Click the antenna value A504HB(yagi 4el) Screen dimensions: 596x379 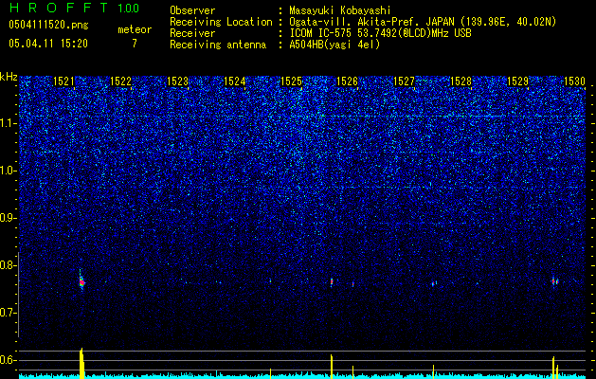click(334, 45)
